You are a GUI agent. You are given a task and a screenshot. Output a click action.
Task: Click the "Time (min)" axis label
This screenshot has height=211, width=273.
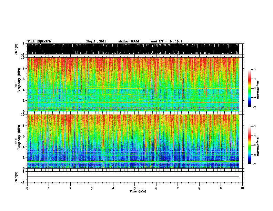(x=138, y=191)
